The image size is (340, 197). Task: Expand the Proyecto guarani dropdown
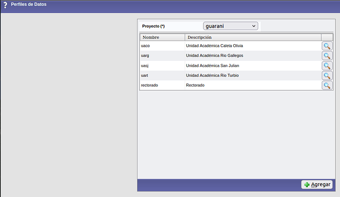tap(231, 26)
